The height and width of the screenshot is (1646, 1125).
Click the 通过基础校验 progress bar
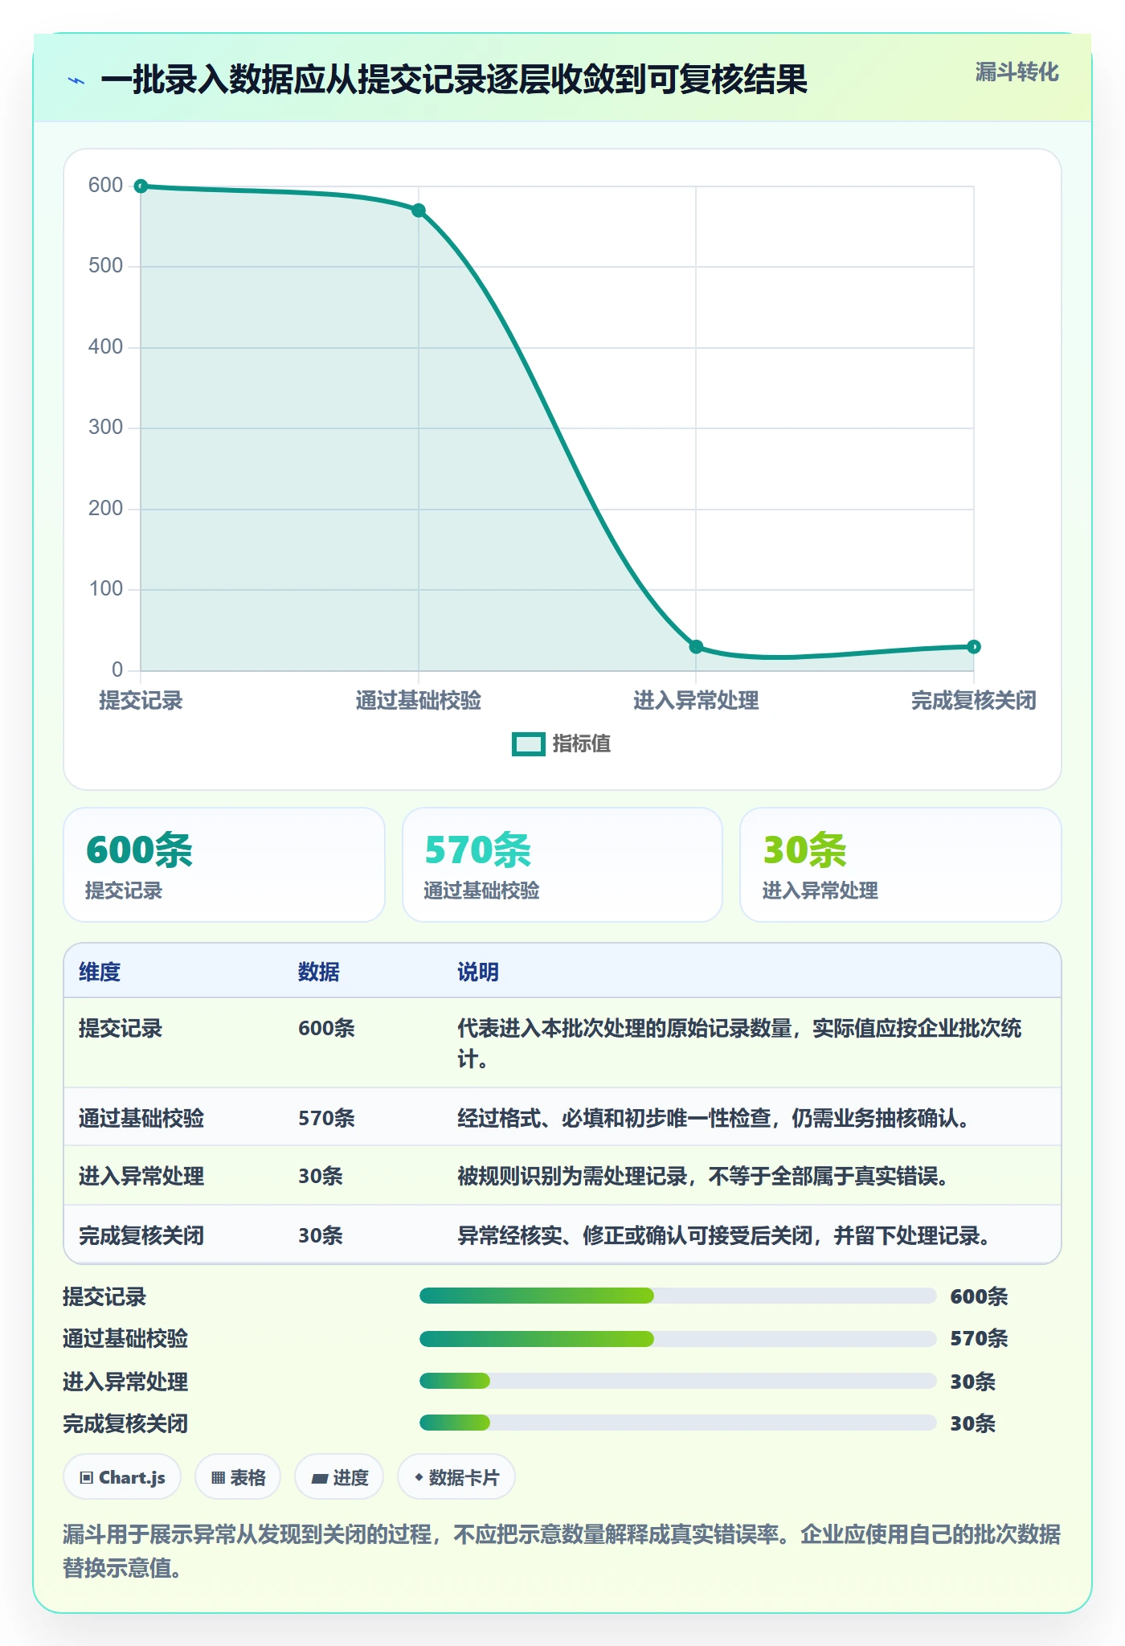(x=677, y=1338)
